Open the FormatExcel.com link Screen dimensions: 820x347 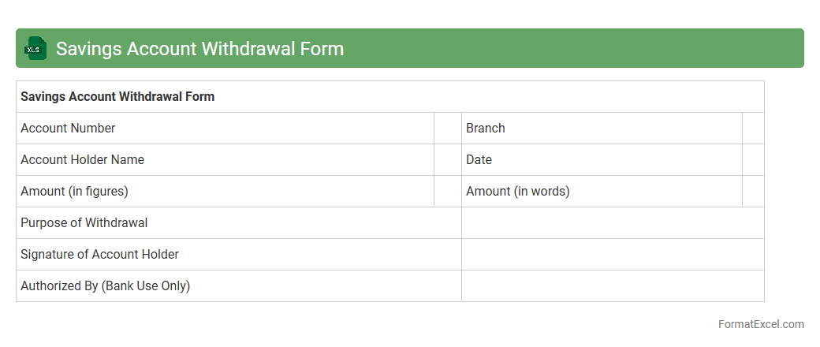tap(761, 324)
